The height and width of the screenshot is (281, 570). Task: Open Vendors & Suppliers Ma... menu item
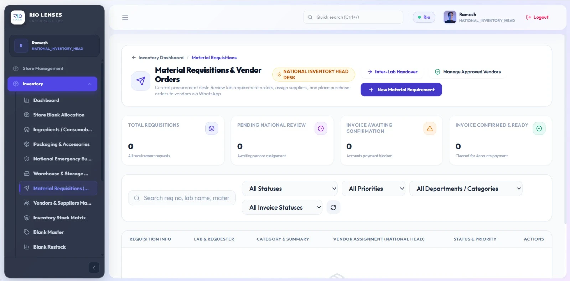coord(58,203)
